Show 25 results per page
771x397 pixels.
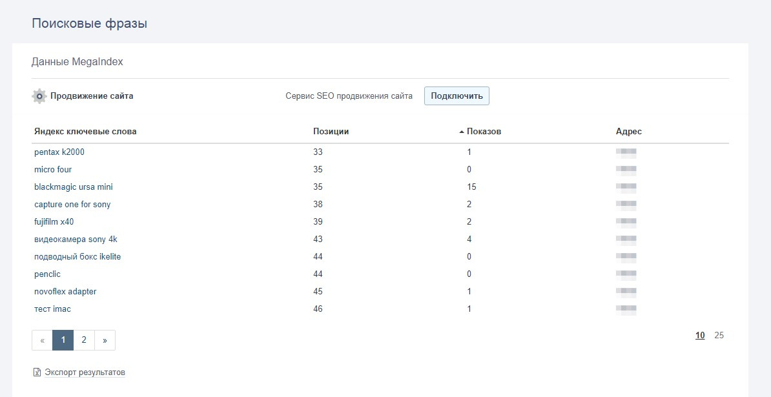click(719, 335)
